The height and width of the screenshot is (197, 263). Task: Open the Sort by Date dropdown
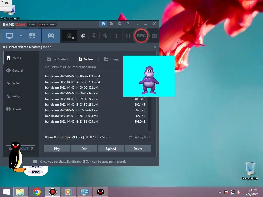coord(140,137)
